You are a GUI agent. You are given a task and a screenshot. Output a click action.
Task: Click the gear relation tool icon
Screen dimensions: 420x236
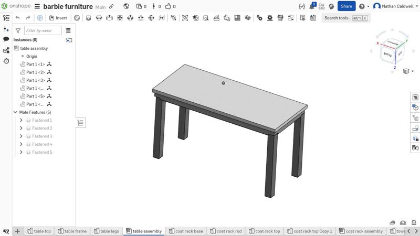259,18
